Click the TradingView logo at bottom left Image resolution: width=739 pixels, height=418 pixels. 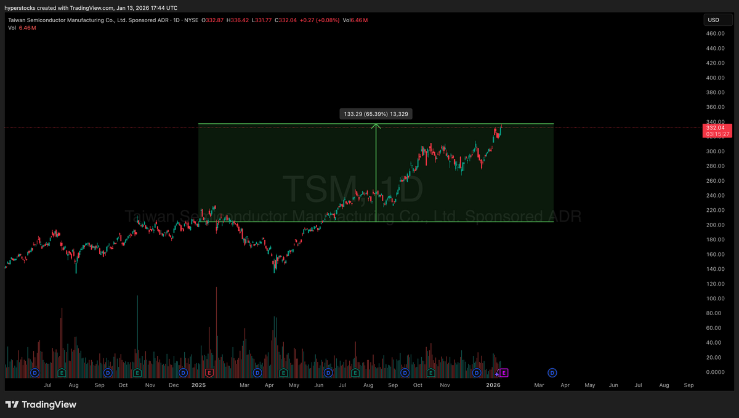point(41,405)
